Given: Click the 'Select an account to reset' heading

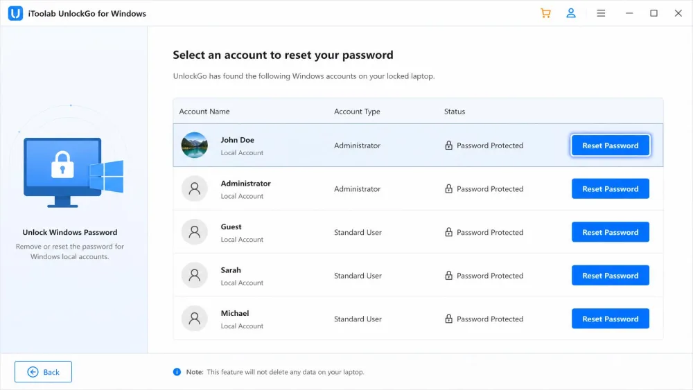Looking at the screenshot, I should (283, 55).
